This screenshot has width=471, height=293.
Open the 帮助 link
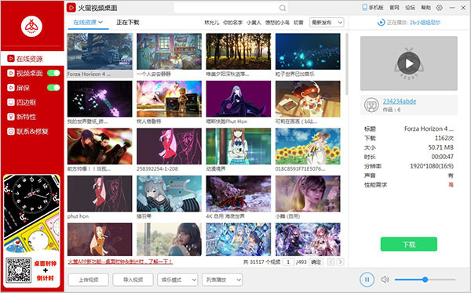point(426,8)
